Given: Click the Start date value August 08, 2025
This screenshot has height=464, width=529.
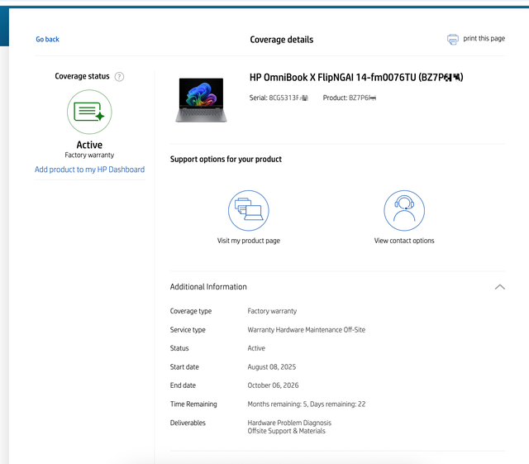Looking at the screenshot, I should click(271, 367).
